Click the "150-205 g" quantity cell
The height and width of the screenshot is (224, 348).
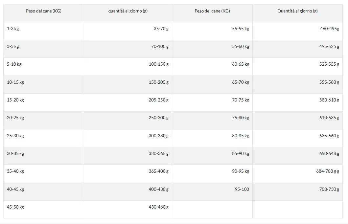(158, 82)
